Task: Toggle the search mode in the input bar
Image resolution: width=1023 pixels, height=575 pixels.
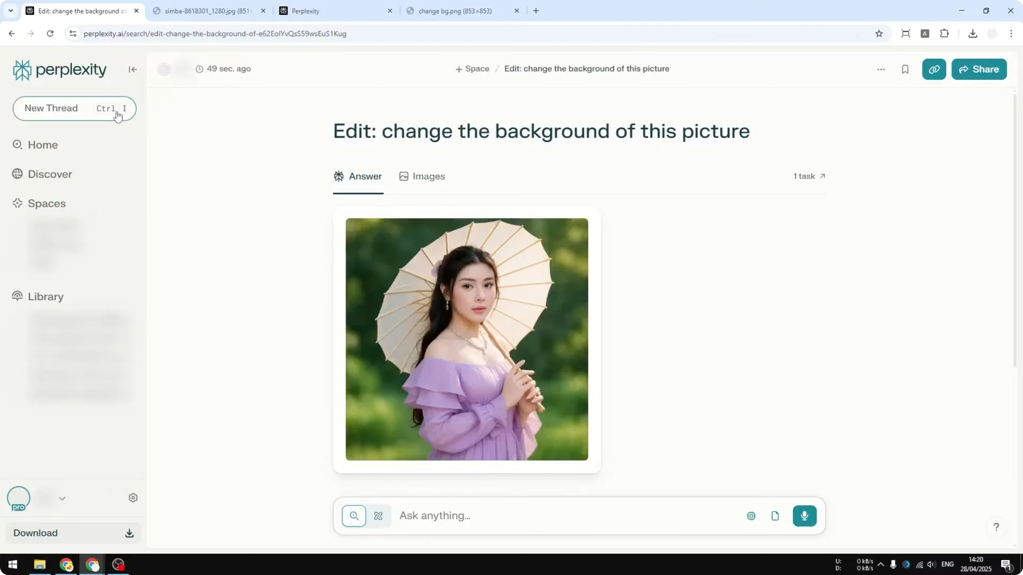Action: click(x=355, y=515)
